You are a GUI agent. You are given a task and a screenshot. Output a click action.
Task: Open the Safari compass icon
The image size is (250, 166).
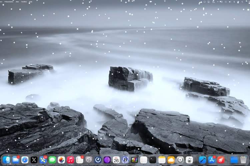click(25, 160)
